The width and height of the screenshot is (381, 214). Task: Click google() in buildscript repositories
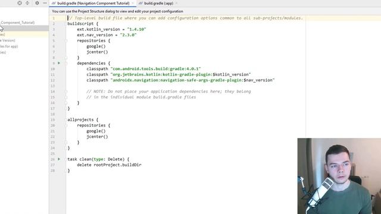coord(96,46)
